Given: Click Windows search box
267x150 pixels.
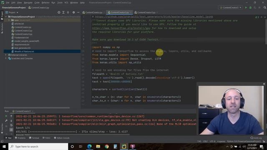Looking at the screenshot, I should click(38, 146).
